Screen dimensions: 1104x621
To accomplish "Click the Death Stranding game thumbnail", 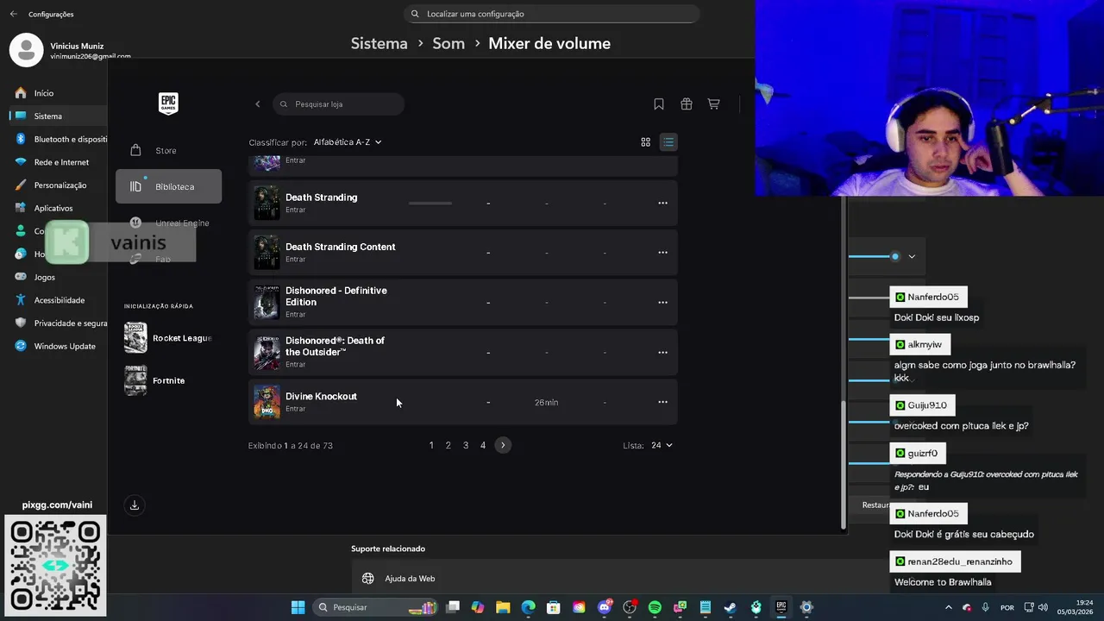I will tap(267, 203).
